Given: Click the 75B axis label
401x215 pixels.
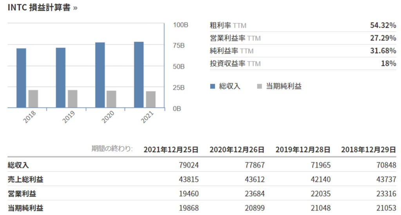Looking at the screenshot, I should pos(179,45).
